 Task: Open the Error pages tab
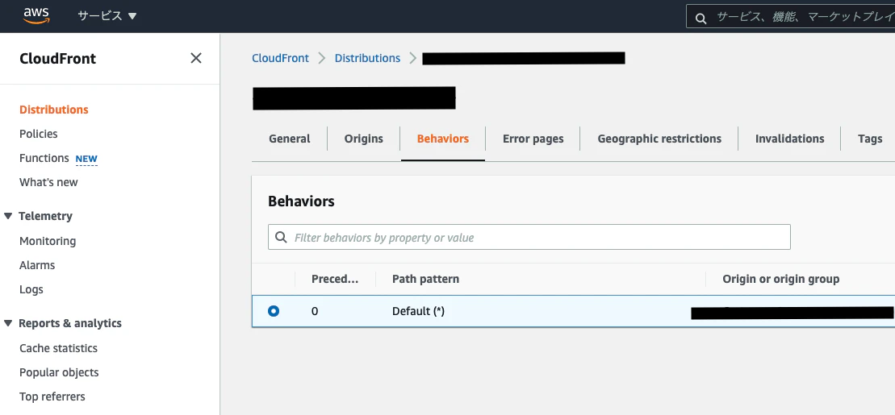point(533,139)
